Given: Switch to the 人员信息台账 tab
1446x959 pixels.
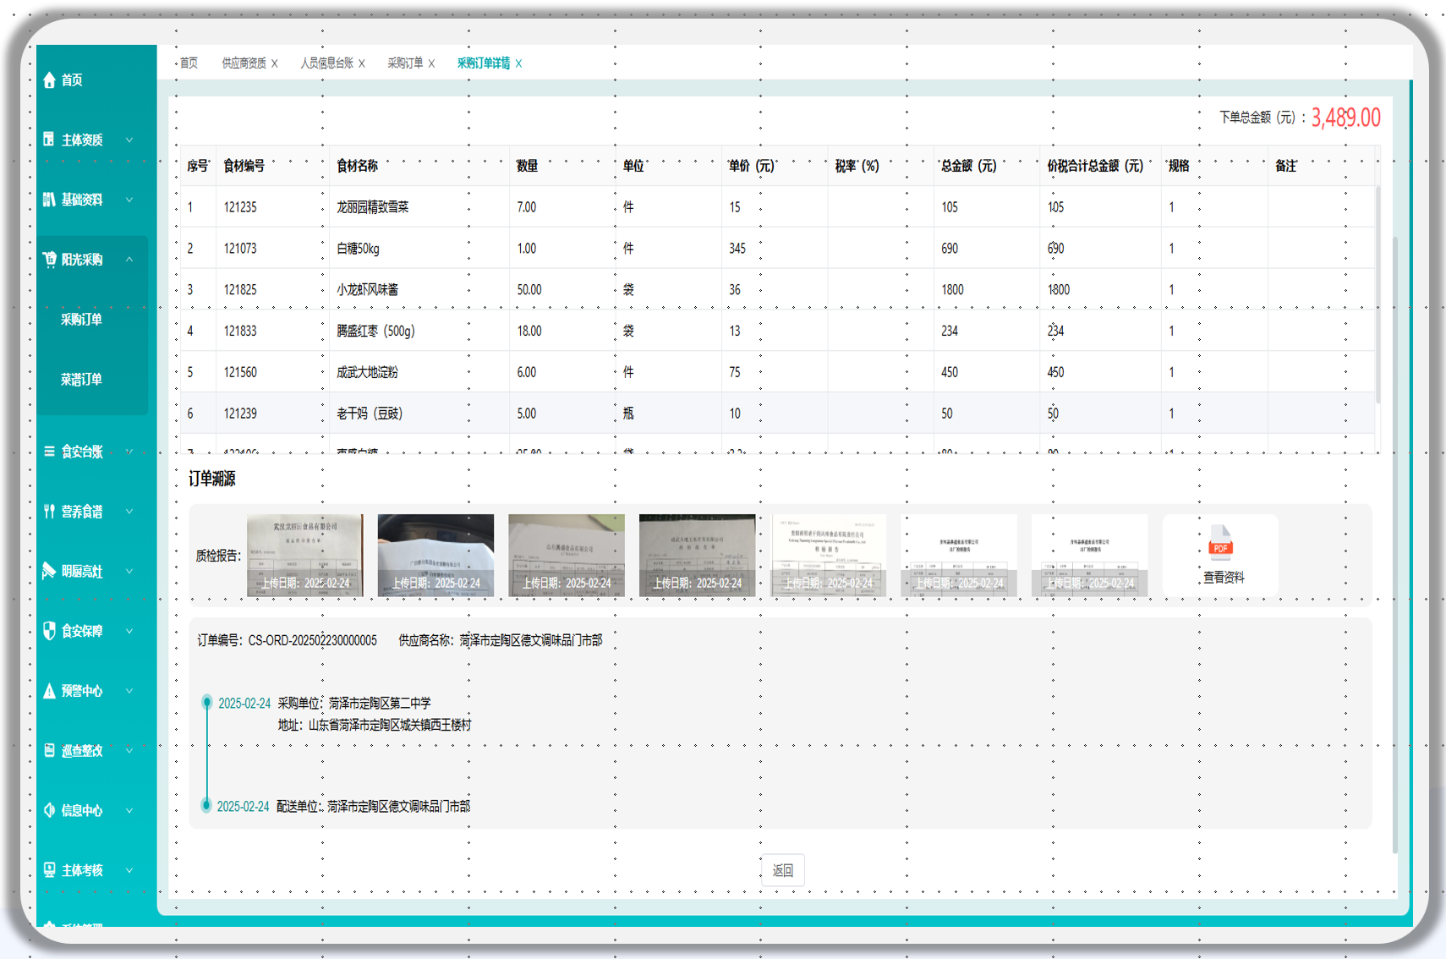Looking at the screenshot, I should pyautogui.click(x=326, y=63).
